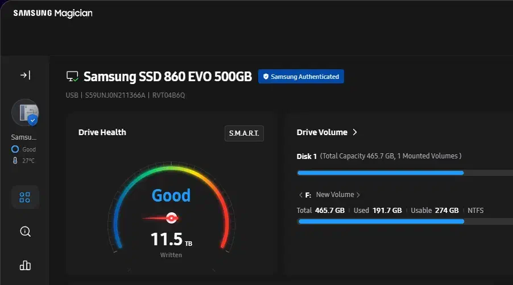This screenshot has height=285, width=513.
Task: Click the Disk 1 total capacity text
Action: pos(391,156)
